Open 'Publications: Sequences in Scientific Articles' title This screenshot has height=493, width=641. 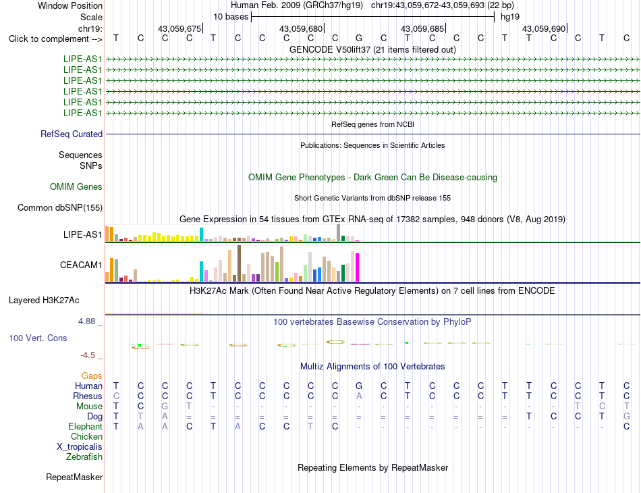coord(372,145)
